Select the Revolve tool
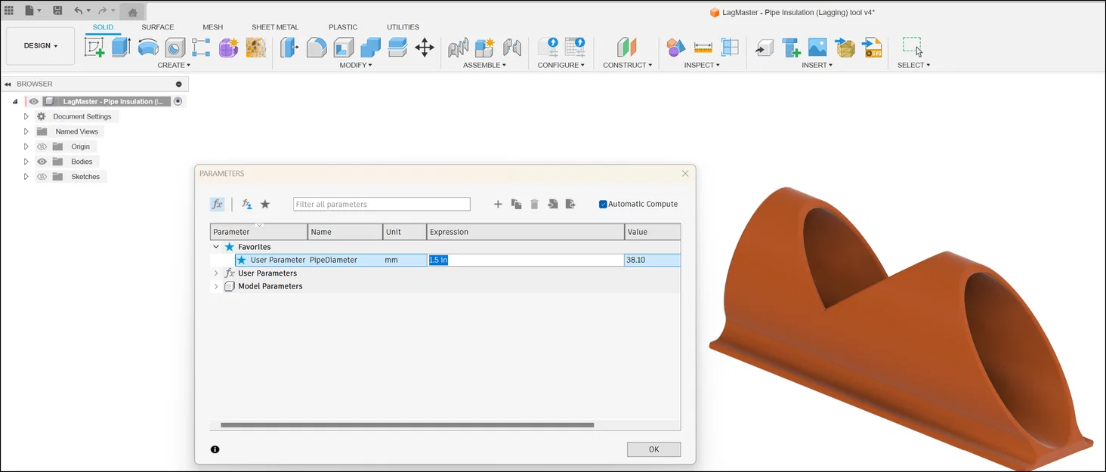 [148, 48]
